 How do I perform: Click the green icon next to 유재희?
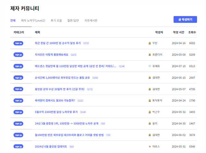pyautogui.click(x=150, y=66)
